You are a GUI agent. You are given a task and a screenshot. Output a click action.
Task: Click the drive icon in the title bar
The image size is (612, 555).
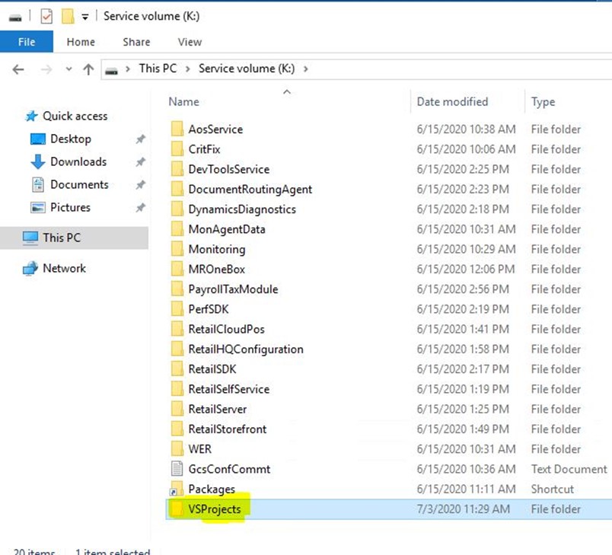coord(15,18)
